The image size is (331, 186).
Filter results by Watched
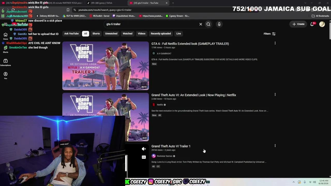[127, 34]
